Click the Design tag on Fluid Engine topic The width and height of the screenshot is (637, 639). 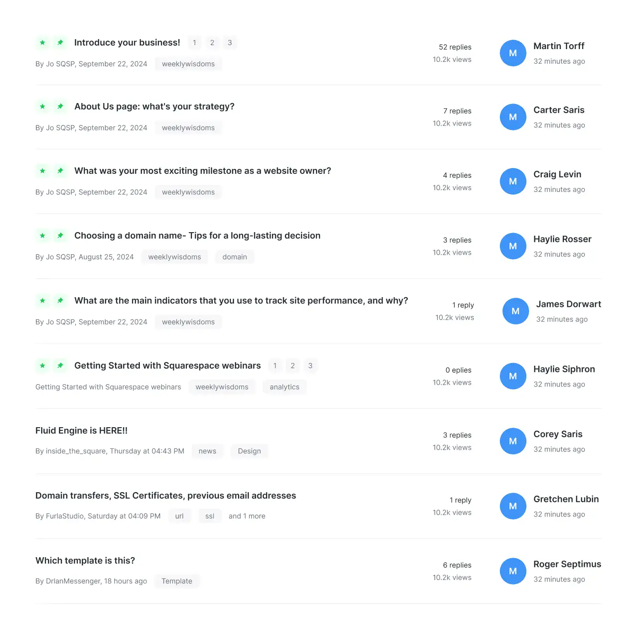click(249, 451)
